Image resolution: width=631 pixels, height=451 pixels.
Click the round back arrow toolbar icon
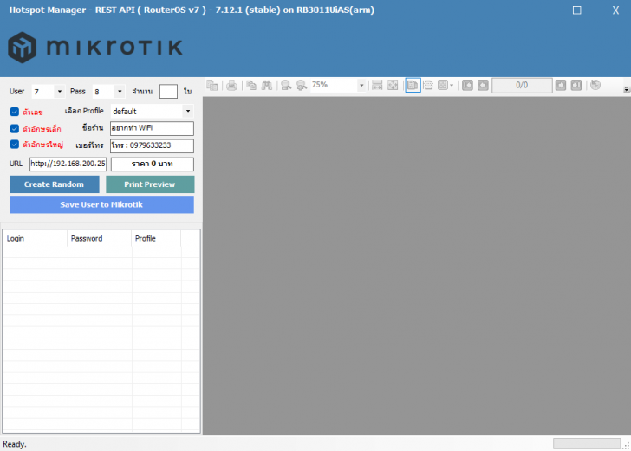[x=595, y=85]
